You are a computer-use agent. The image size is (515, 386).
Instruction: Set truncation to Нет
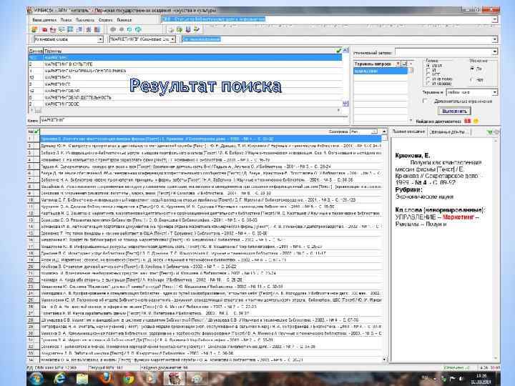pyautogui.click(x=472, y=79)
